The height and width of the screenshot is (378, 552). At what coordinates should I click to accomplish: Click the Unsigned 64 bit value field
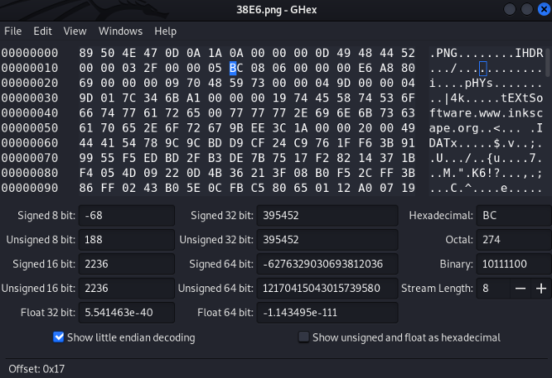point(327,288)
